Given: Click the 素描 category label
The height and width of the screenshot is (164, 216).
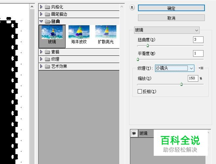Looking at the screenshot, I should [55, 52].
